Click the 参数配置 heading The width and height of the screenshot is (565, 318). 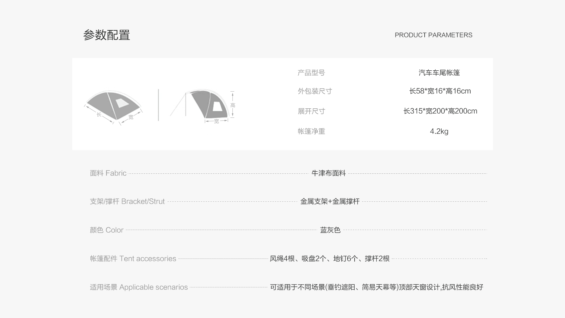click(107, 35)
